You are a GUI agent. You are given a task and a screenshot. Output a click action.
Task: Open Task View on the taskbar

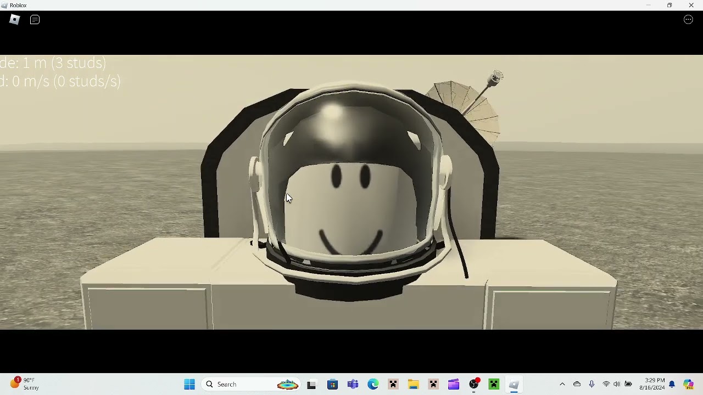(x=311, y=385)
